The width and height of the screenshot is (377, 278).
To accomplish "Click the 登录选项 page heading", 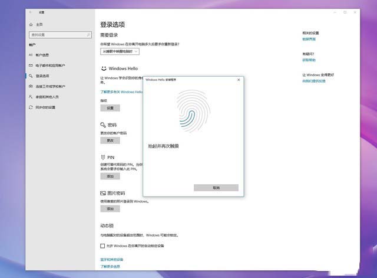I will 113,25.
